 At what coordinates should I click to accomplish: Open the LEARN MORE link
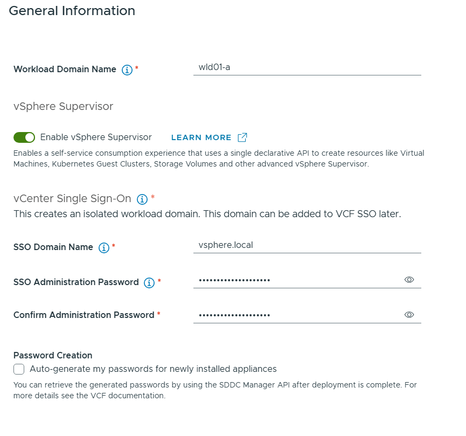click(x=201, y=137)
